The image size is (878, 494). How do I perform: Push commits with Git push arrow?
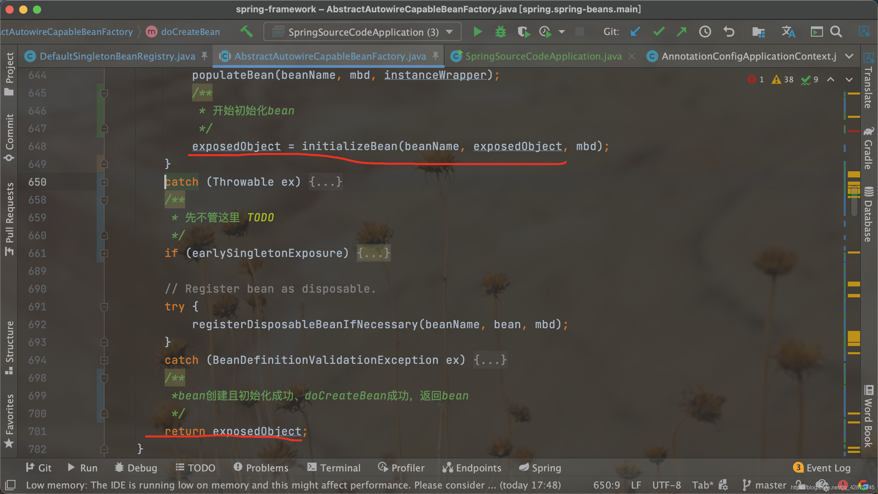pyautogui.click(x=681, y=32)
